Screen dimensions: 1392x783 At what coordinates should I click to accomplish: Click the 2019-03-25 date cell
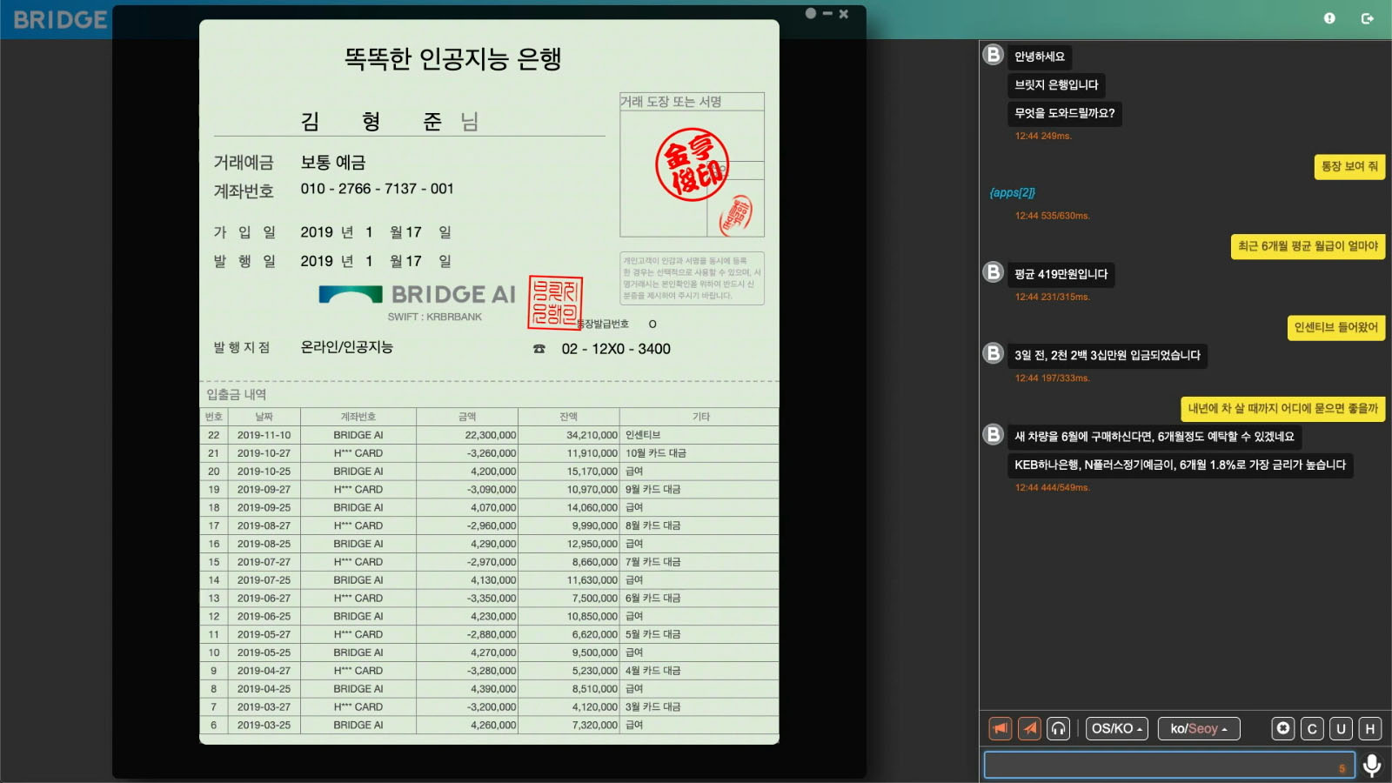click(264, 725)
